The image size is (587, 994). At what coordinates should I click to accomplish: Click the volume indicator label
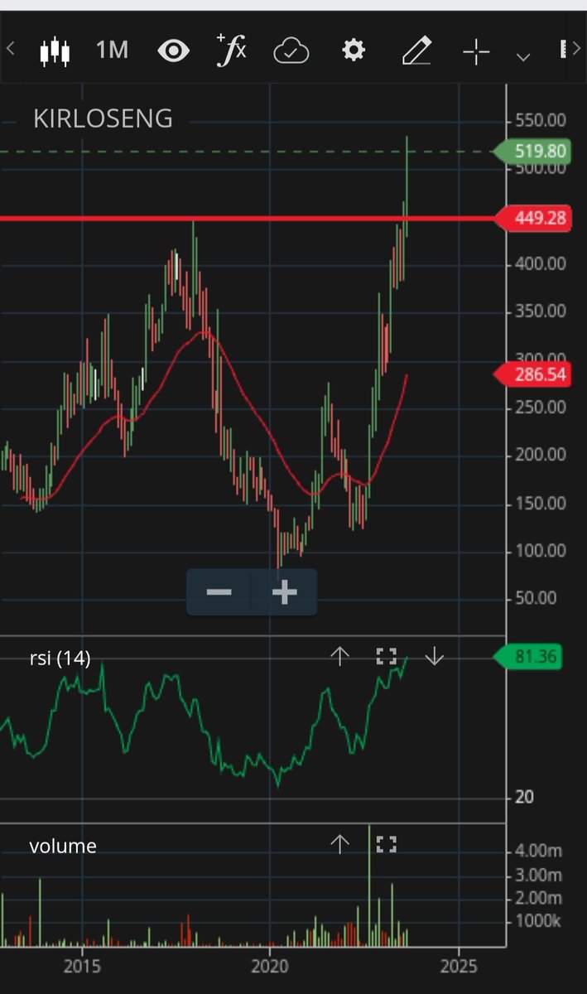coord(63,846)
